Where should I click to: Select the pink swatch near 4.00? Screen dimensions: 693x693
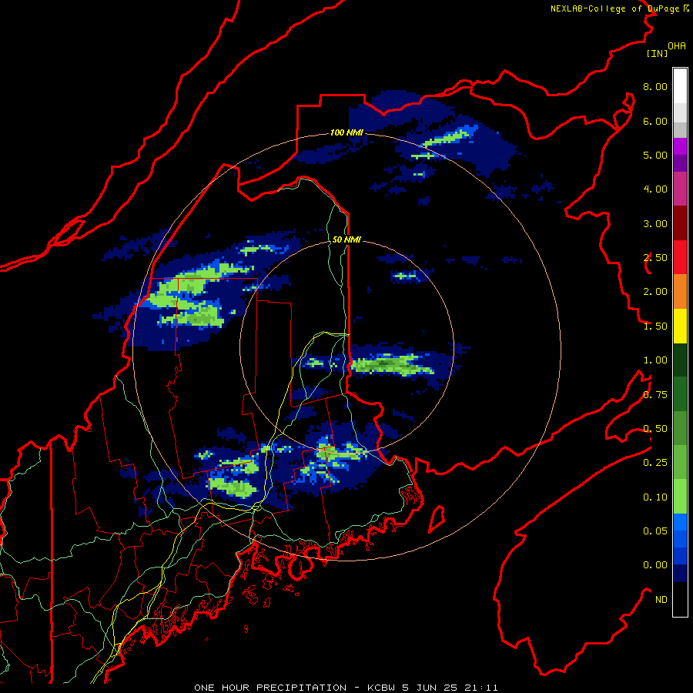coord(680,189)
